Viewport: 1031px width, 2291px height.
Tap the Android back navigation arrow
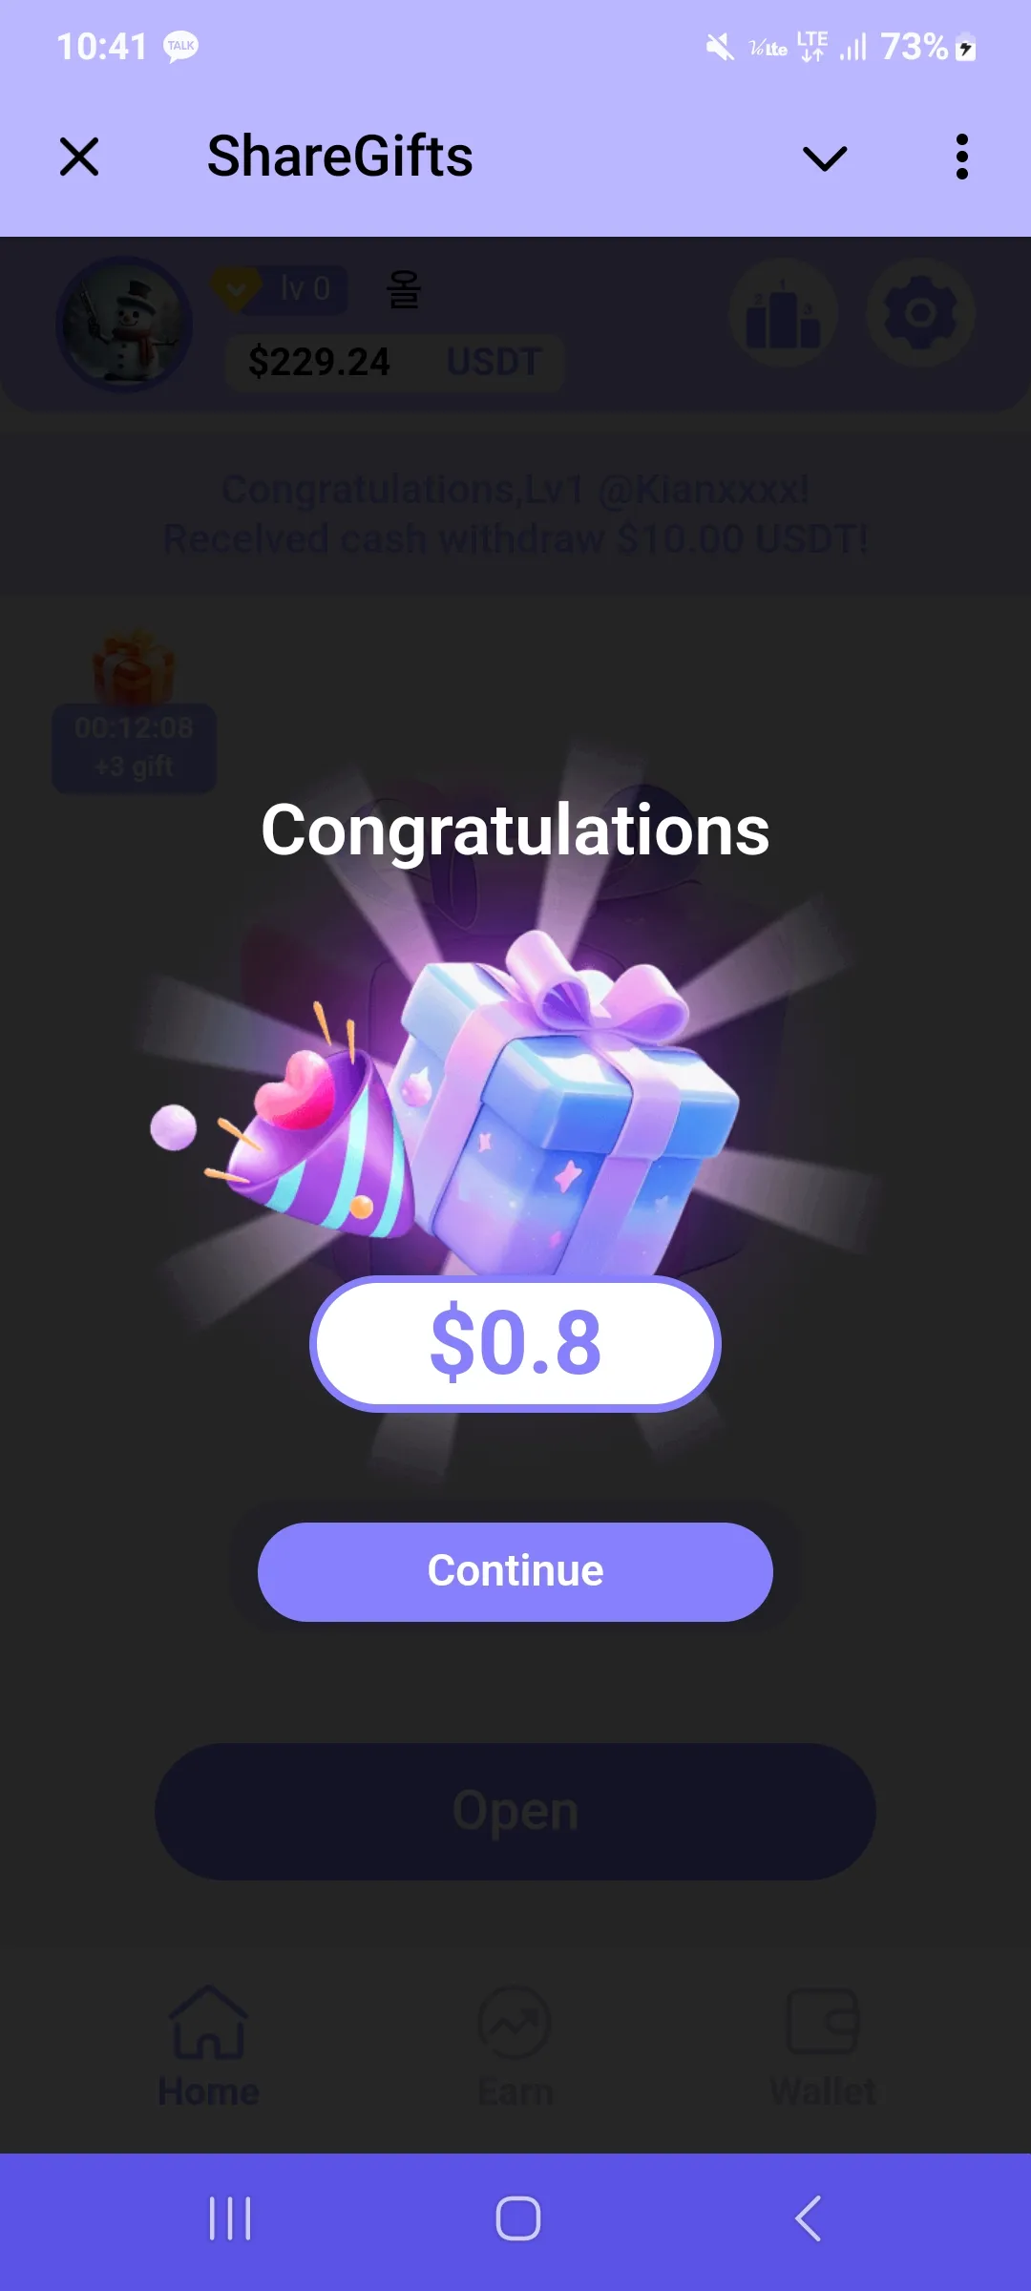tap(808, 2218)
